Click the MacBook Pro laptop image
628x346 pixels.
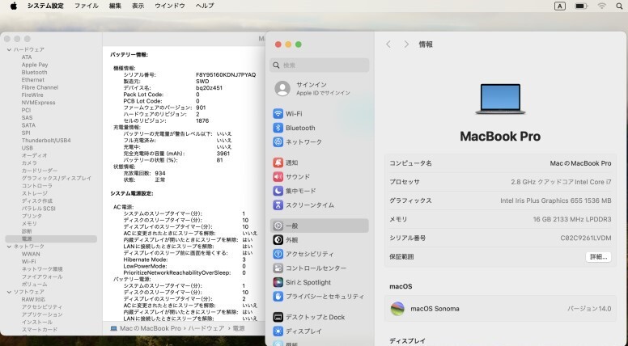coord(500,99)
